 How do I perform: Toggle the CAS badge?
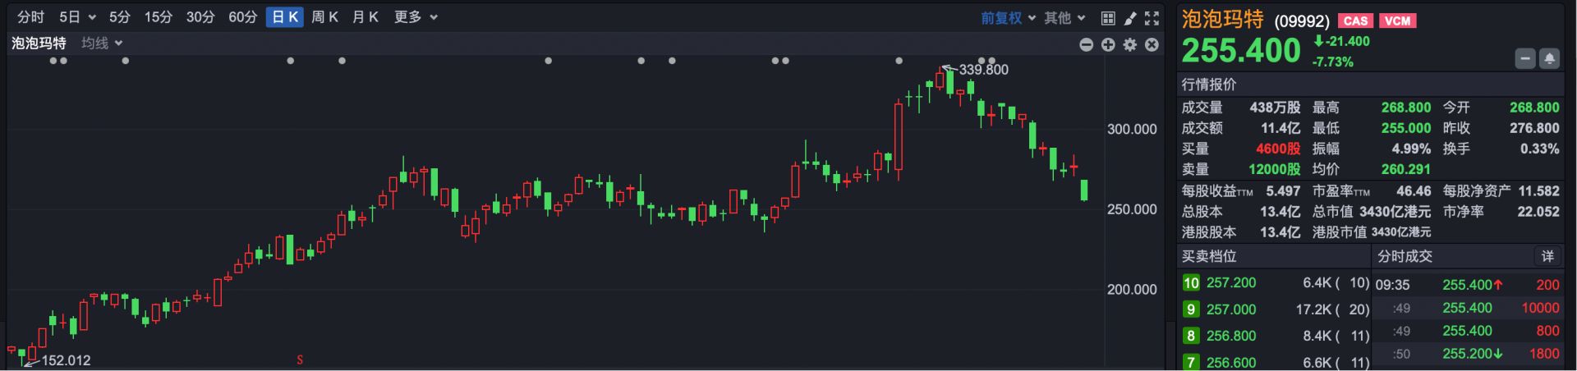coord(1355,21)
